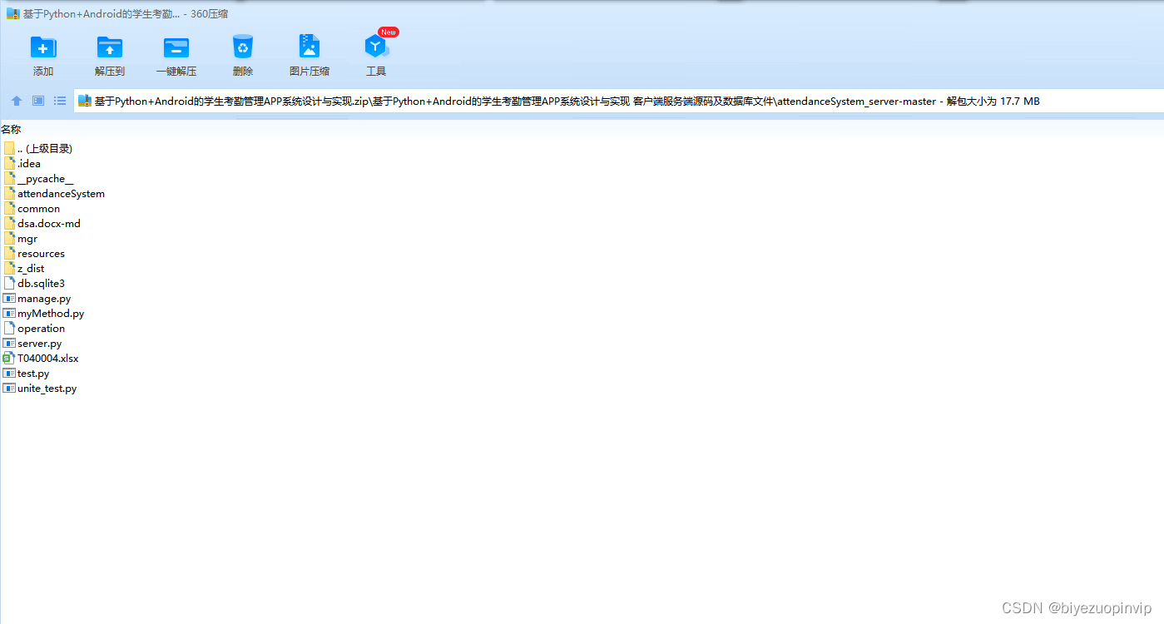Click the Add (添加) toolbar icon
Image resolution: width=1164 pixels, height=624 pixels.
(x=43, y=47)
